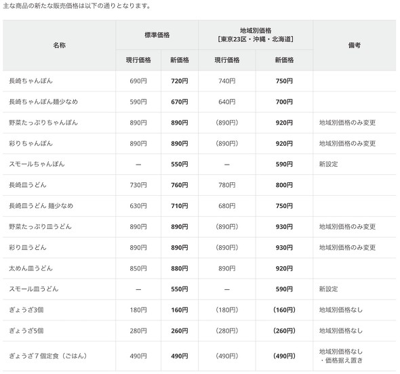Click the 備考 column header
Viewport: 400px width, 374px height.
(x=355, y=45)
